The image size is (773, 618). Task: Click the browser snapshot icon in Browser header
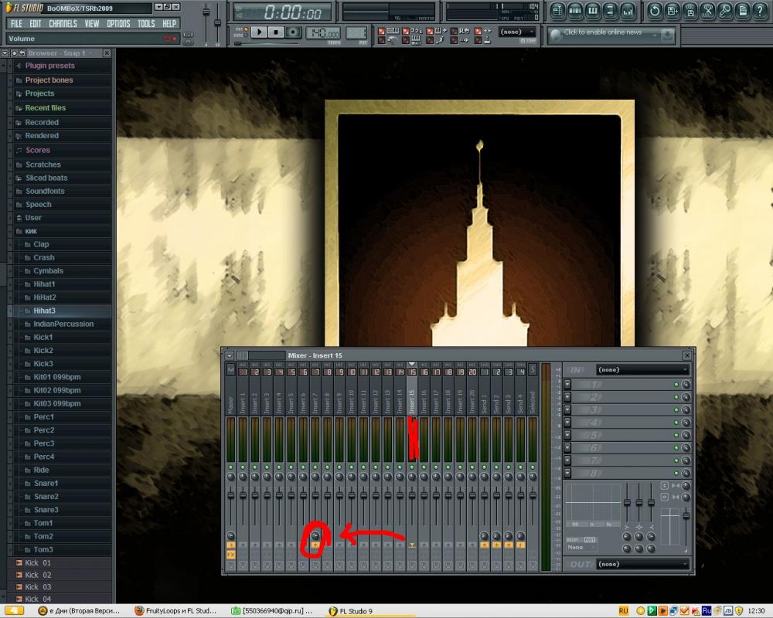coord(14,53)
